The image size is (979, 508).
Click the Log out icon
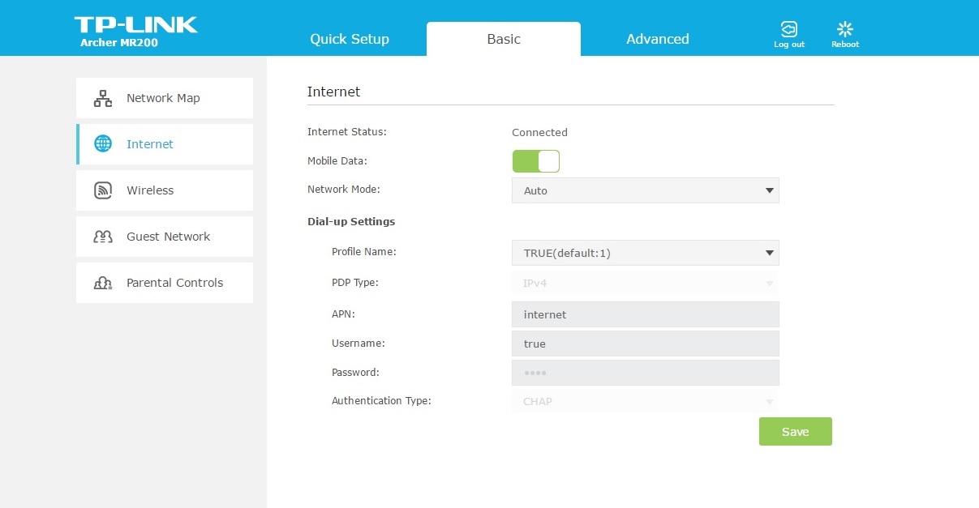click(788, 30)
